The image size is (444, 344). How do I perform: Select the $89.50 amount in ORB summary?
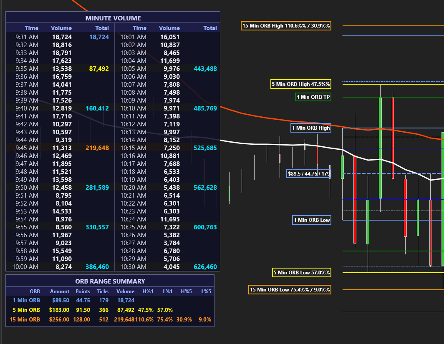click(61, 300)
